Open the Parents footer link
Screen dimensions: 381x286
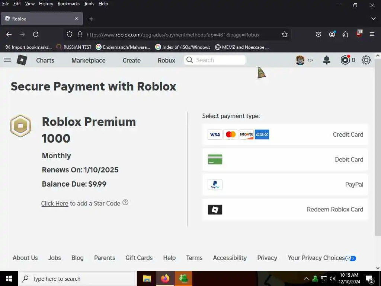(x=105, y=258)
